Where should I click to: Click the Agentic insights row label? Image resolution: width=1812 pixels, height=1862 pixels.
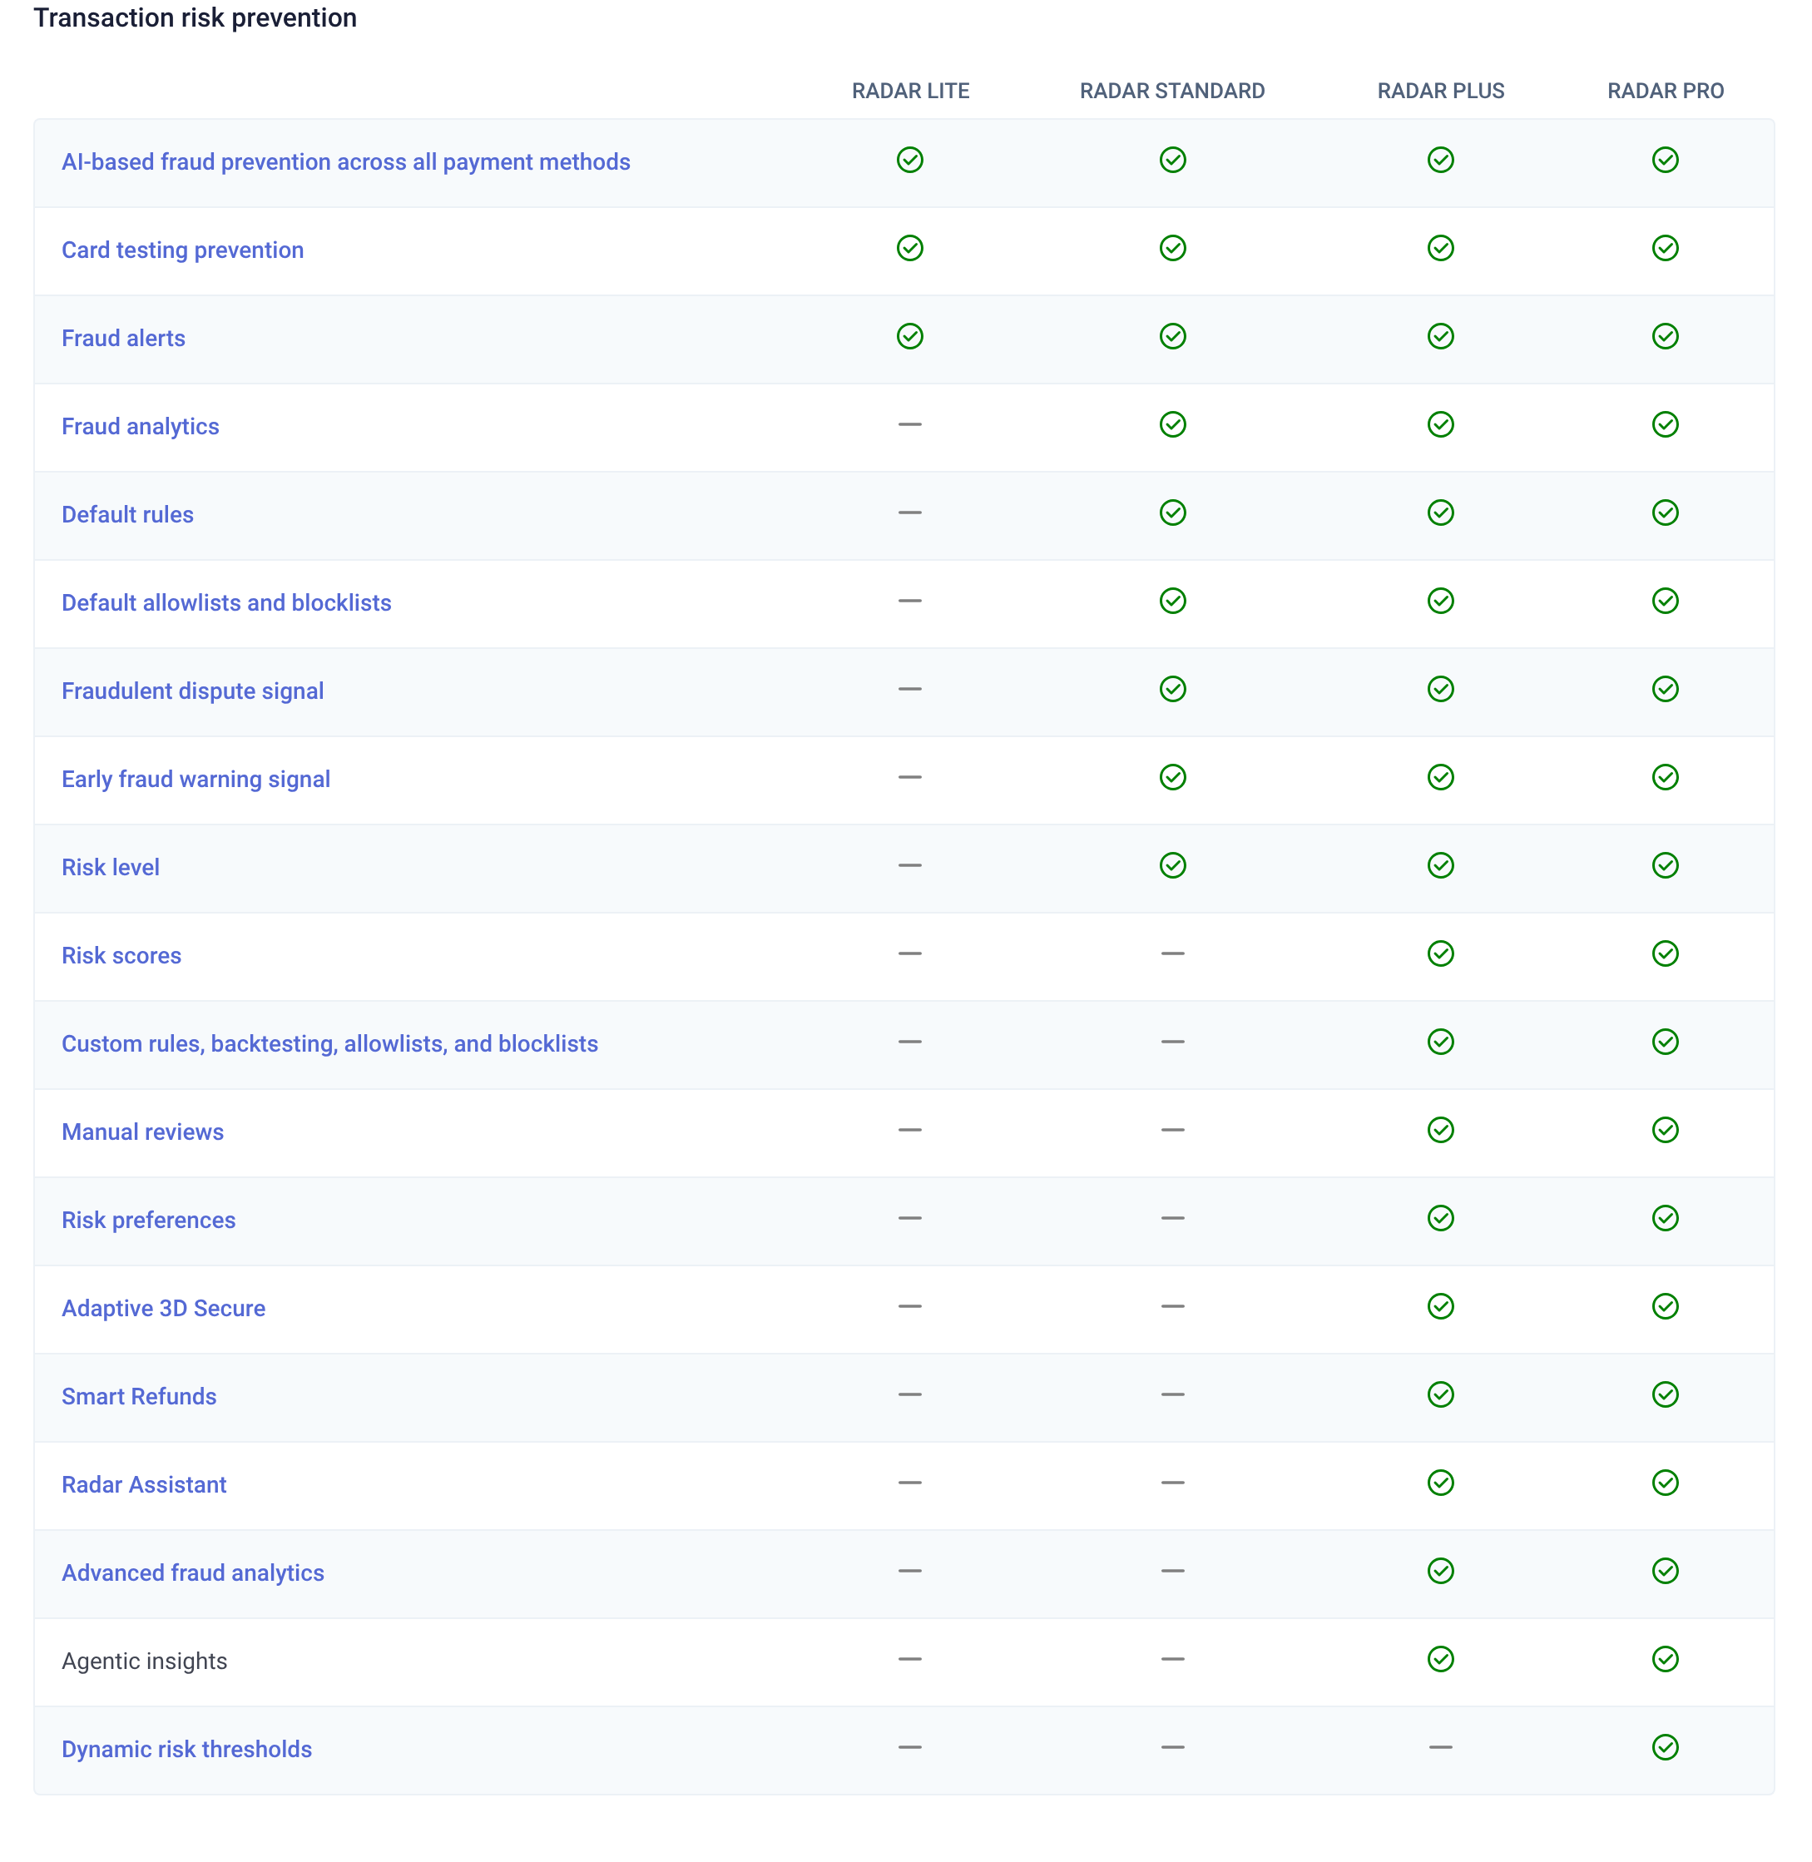[145, 1661]
